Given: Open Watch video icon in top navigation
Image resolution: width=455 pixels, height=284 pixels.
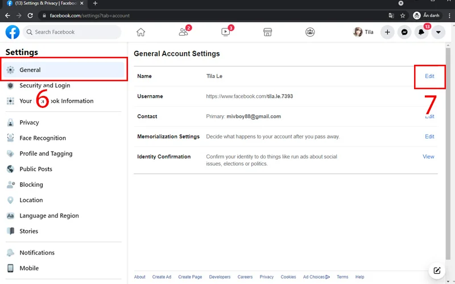Looking at the screenshot, I should pyautogui.click(x=226, y=32).
